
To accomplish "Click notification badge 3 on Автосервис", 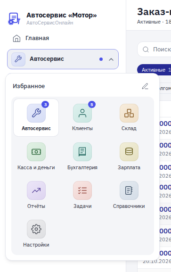I will [45, 105].
